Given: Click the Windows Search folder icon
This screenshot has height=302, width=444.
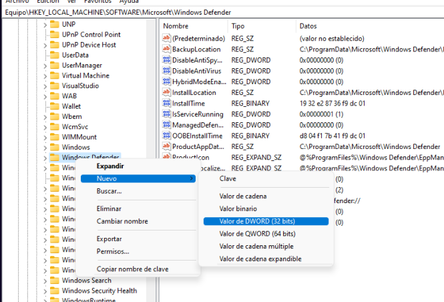Looking at the screenshot, I should point(55,281).
